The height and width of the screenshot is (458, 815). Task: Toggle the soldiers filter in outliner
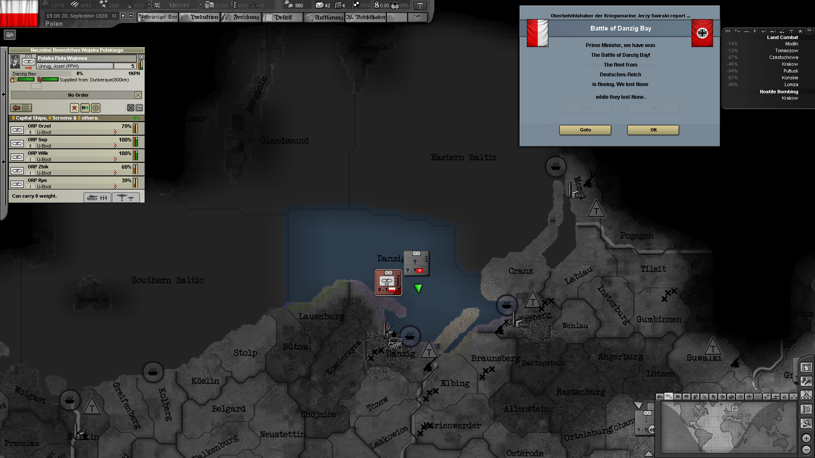(728, 31)
